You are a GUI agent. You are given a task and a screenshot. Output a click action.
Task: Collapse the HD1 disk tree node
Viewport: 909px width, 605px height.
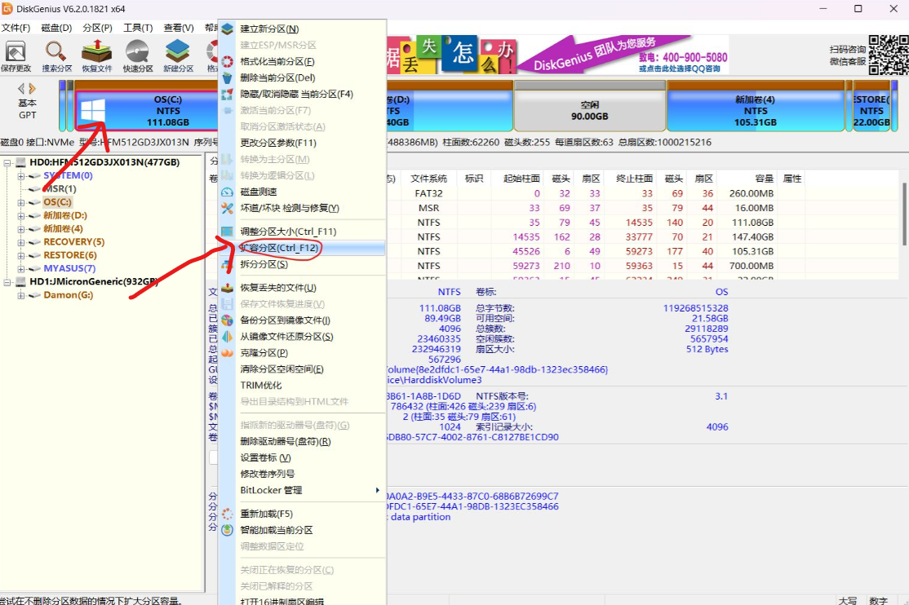point(7,282)
